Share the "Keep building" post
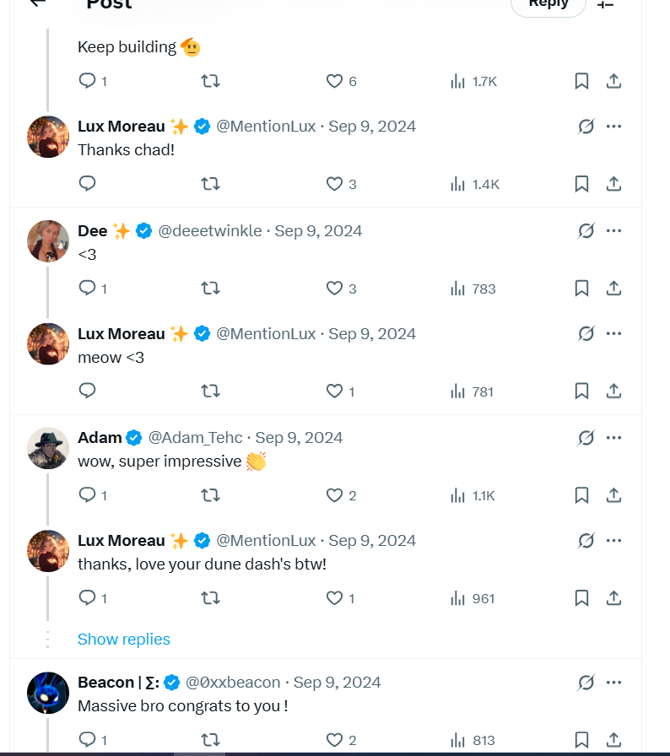Screen dimensions: 670x756 click(x=614, y=81)
